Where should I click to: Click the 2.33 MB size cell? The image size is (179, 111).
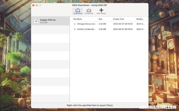[x=102, y=24]
